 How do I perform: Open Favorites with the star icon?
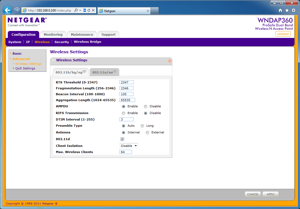(287, 10)
